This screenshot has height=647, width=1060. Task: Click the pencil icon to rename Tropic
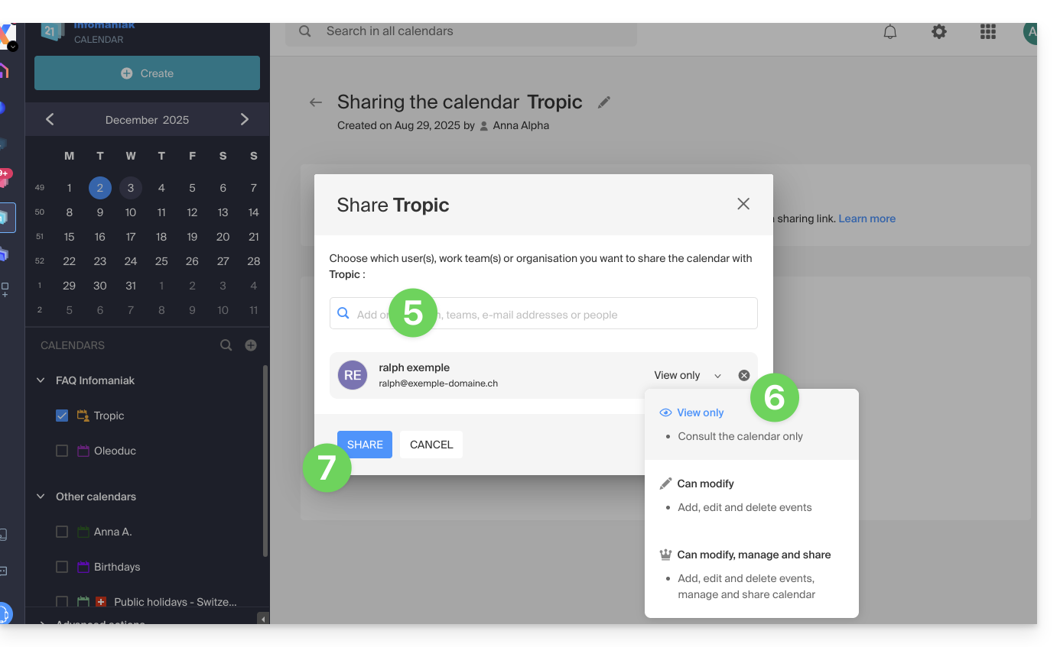(x=604, y=102)
